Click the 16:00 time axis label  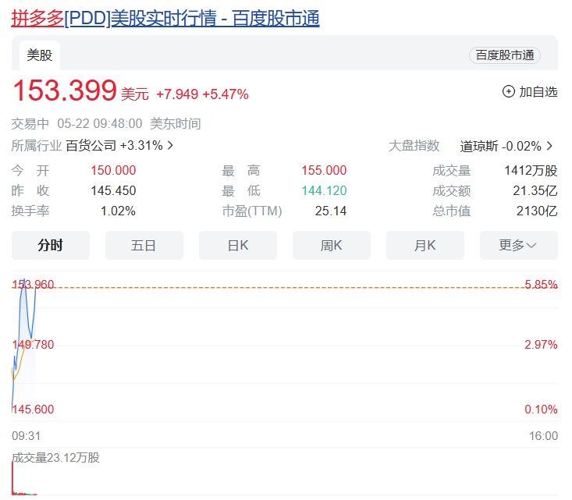544,436
